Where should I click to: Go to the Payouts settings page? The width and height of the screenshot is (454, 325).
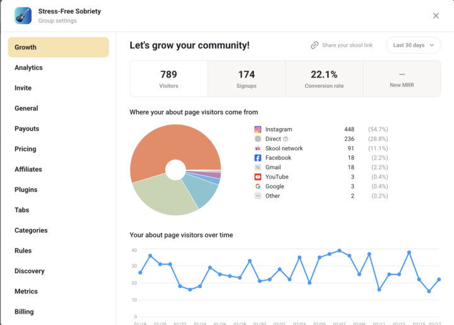pyautogui.click(x=26, y=129)
